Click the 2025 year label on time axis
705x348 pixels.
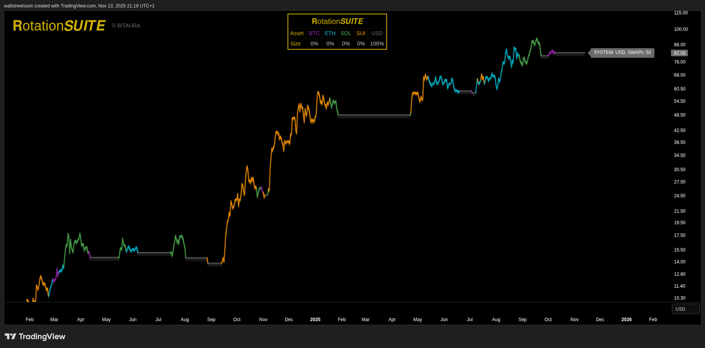point(315,319)
